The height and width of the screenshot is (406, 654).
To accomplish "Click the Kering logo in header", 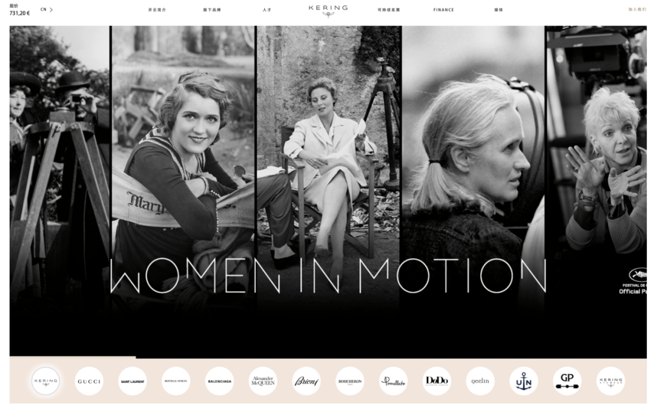I will click(328, 10).
